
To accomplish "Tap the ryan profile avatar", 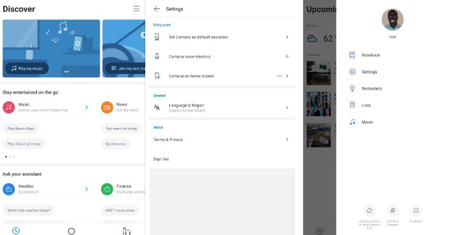I will coord(392,19).
